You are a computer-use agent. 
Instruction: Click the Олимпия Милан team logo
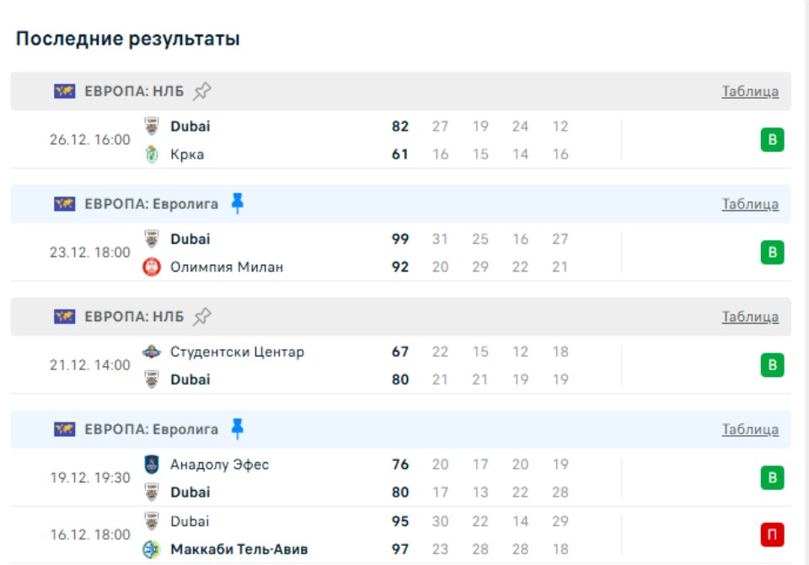click(x=152, y=267)
